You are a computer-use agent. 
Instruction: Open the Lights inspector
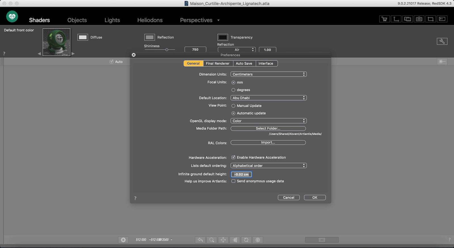pos(112,20)
